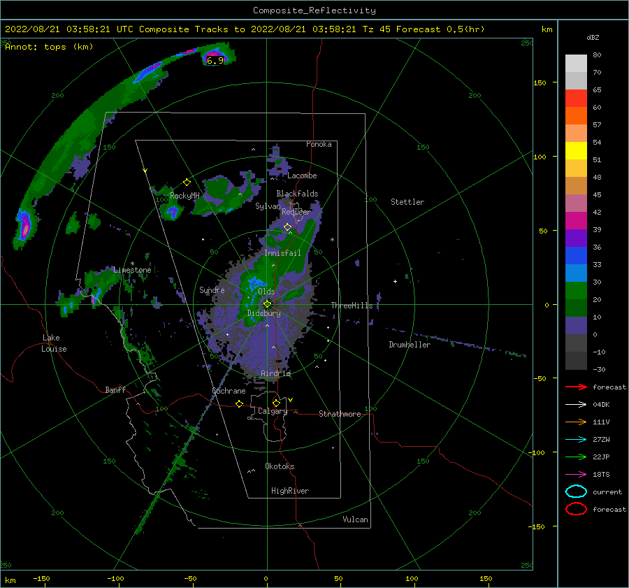This screenshot has width=629, height=588.
Task: Click the Sundre label
Action: (212, 289)
